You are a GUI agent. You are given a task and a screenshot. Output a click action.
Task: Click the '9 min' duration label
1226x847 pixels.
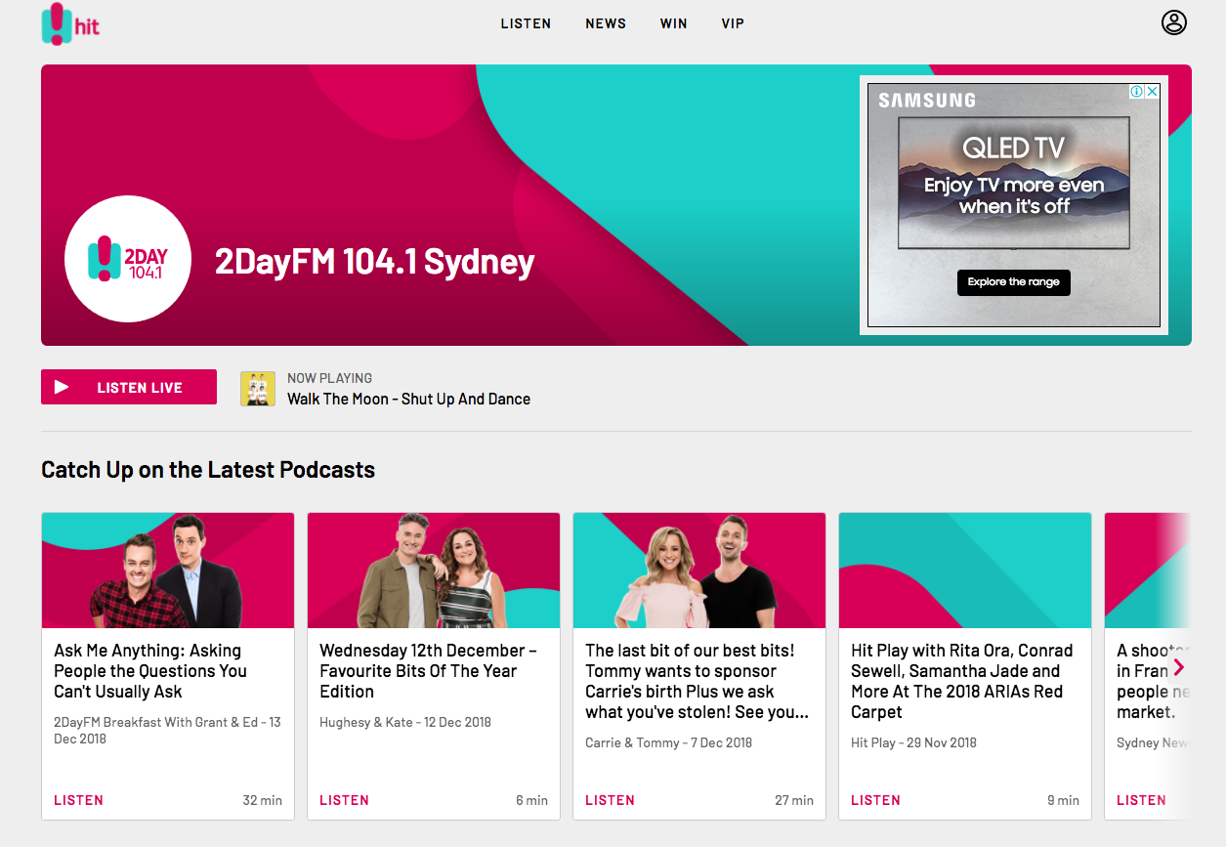(x=1064, y=800)
